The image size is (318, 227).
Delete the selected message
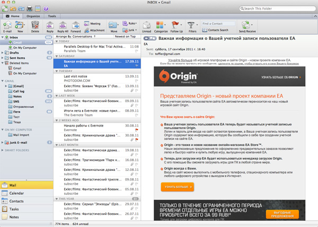[34, 26]
